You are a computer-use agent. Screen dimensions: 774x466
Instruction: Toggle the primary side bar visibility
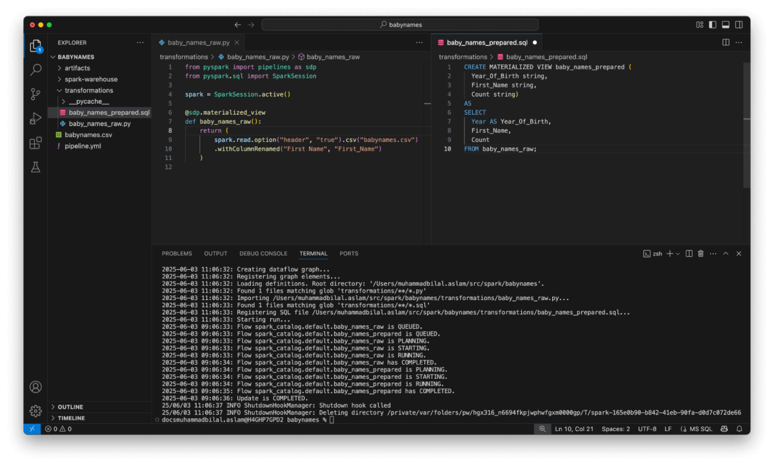(713, 25)
